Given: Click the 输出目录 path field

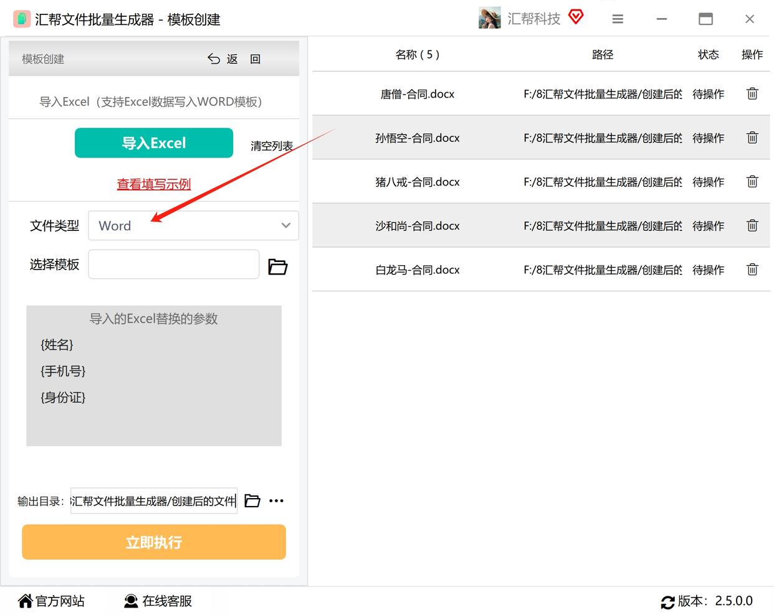Looking at the screenshot, I should click(154, 500).
